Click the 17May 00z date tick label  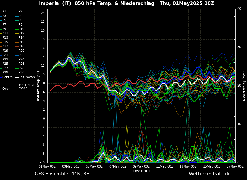(x=235, y=167)
